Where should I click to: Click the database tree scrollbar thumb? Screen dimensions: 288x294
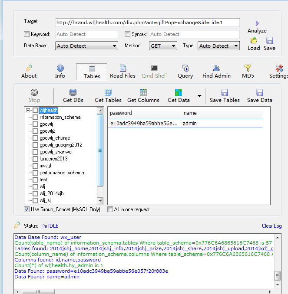pos(100,150)
